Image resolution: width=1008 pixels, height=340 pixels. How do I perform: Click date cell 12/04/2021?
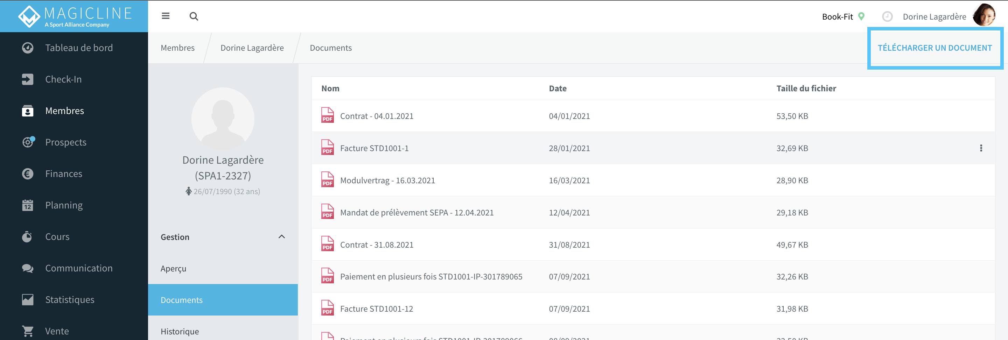[569, 212]
